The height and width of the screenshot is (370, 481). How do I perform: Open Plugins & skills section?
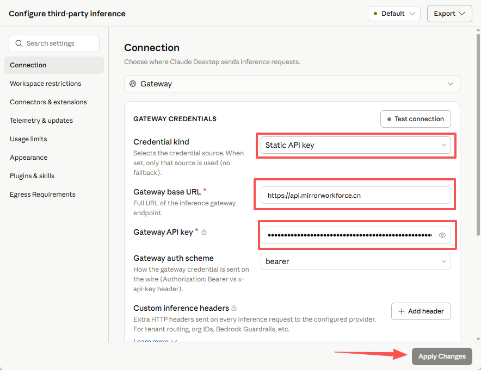point(54,176)
